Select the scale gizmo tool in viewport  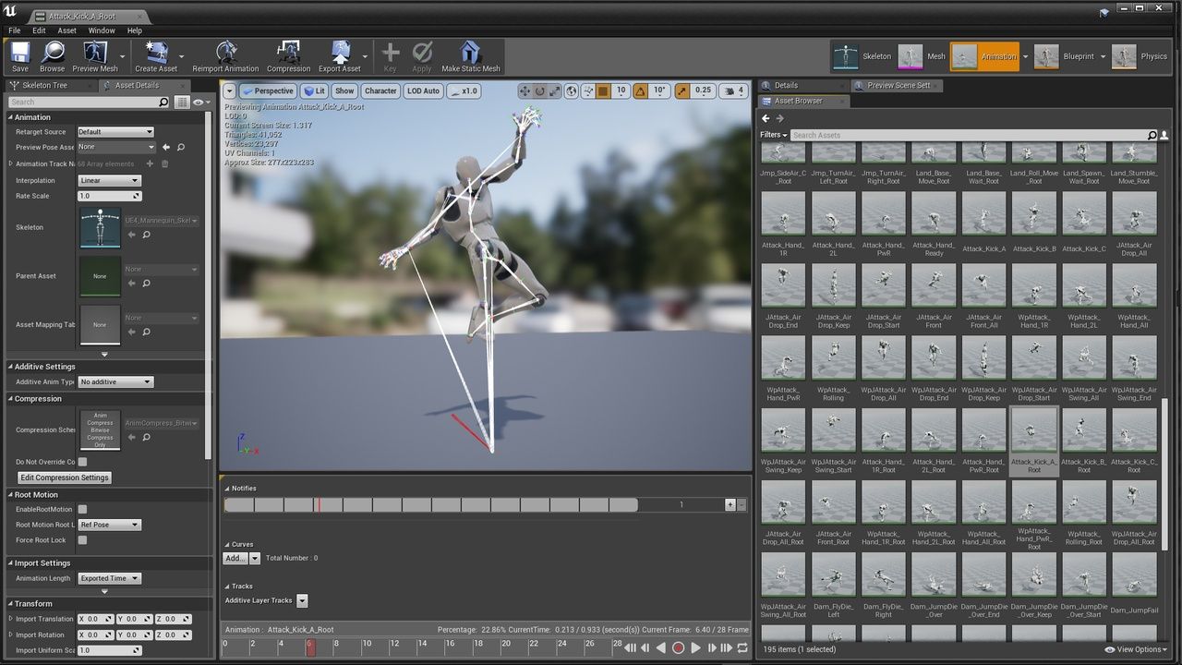[555, 91]
